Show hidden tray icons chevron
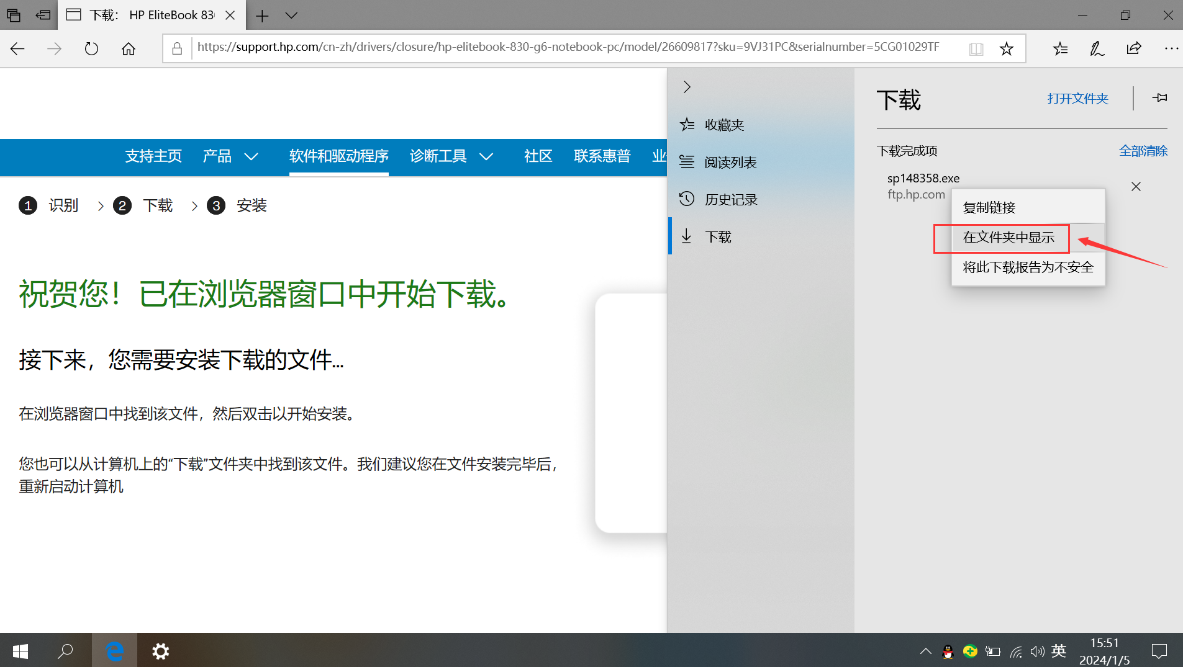The height and width of the screenshot is (667, 1183). pyautogui.click(x=925, y=651)
